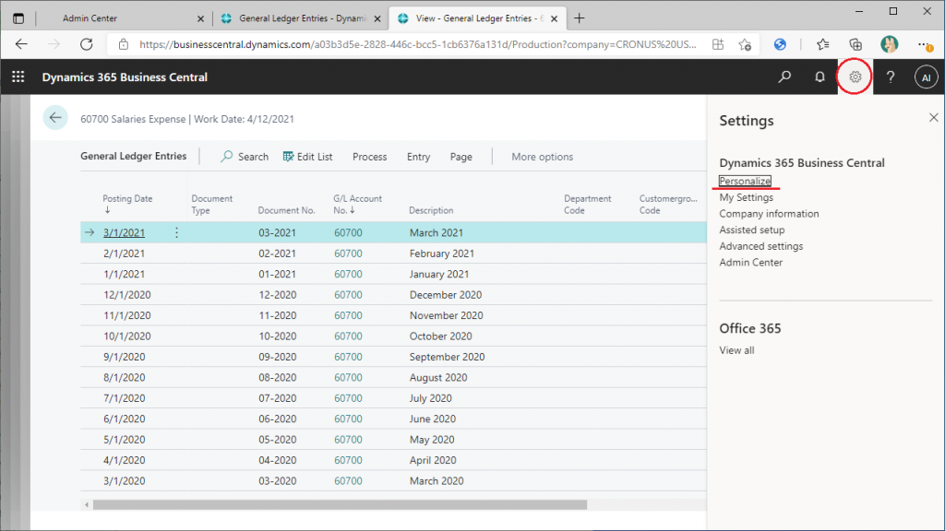Sort by Posting Date column header
Screen dimensions: 945x531
(x=127, y=204)
